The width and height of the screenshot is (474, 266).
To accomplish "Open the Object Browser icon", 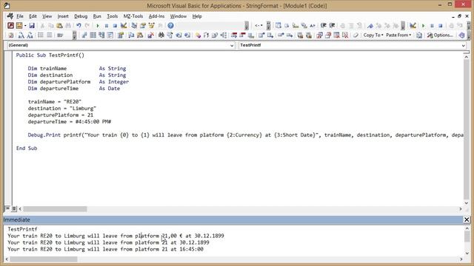I will [151, 26].
